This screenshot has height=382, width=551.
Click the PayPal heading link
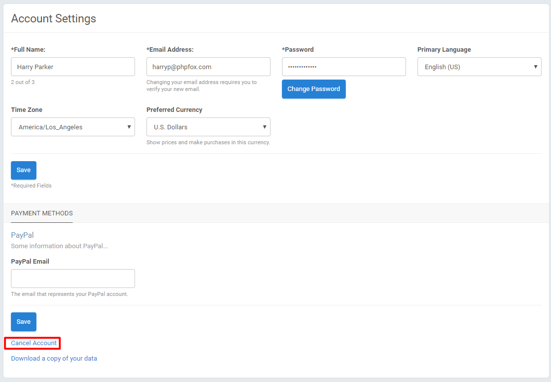click(x=22, y=235)
